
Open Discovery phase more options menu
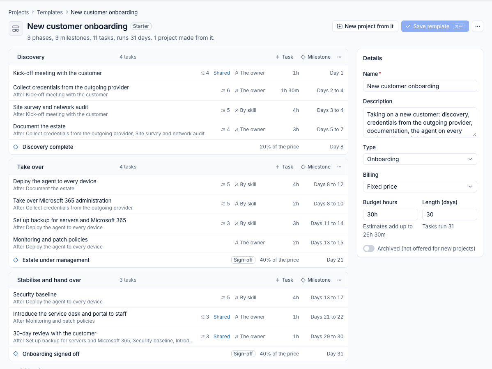339,57
